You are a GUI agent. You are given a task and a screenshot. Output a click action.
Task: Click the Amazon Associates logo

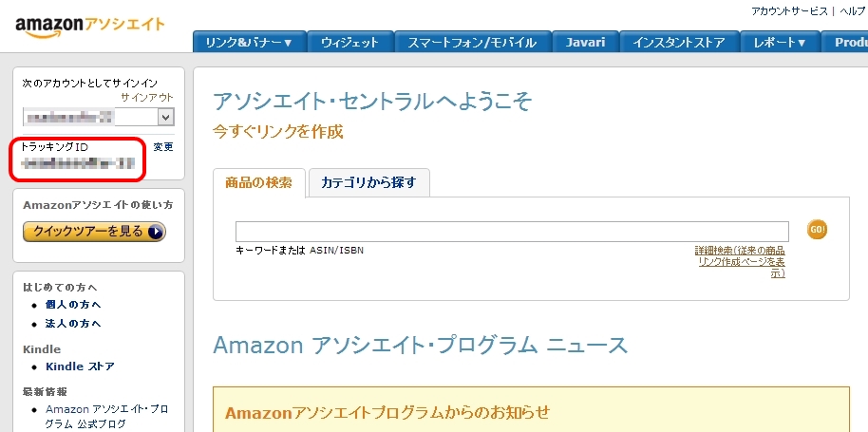point(90,26)
